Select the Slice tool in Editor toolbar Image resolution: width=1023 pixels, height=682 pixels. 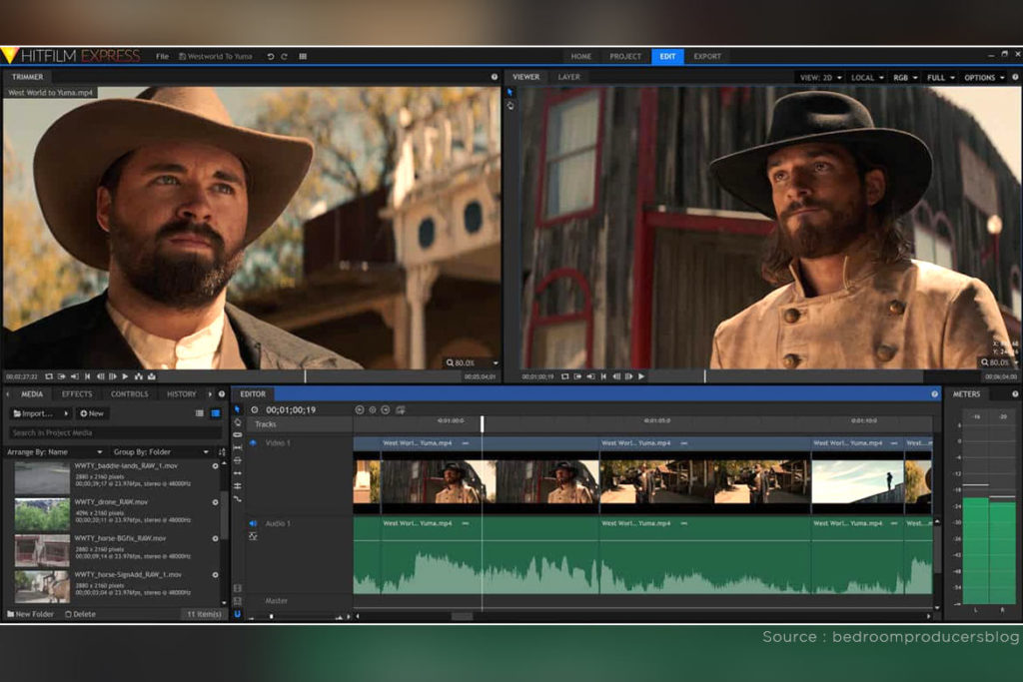[x=238, y=435]
